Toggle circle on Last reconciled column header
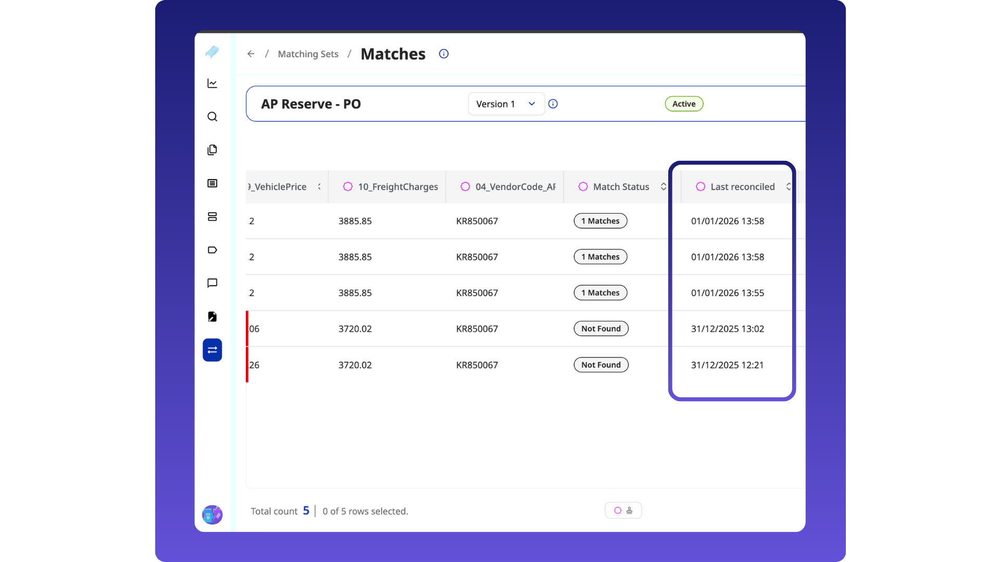 pyautogui.click(x=701, y=187)
